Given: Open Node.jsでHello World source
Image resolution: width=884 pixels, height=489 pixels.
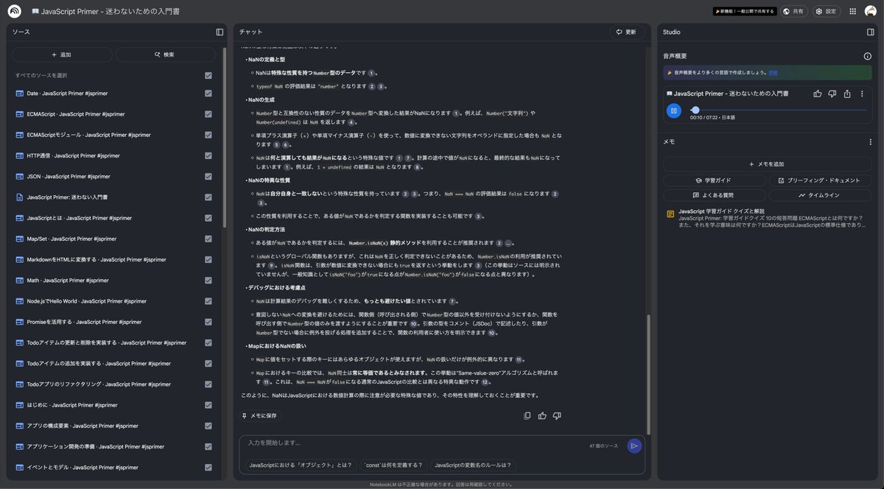Looking at the screenshot, I should [87, 301].
